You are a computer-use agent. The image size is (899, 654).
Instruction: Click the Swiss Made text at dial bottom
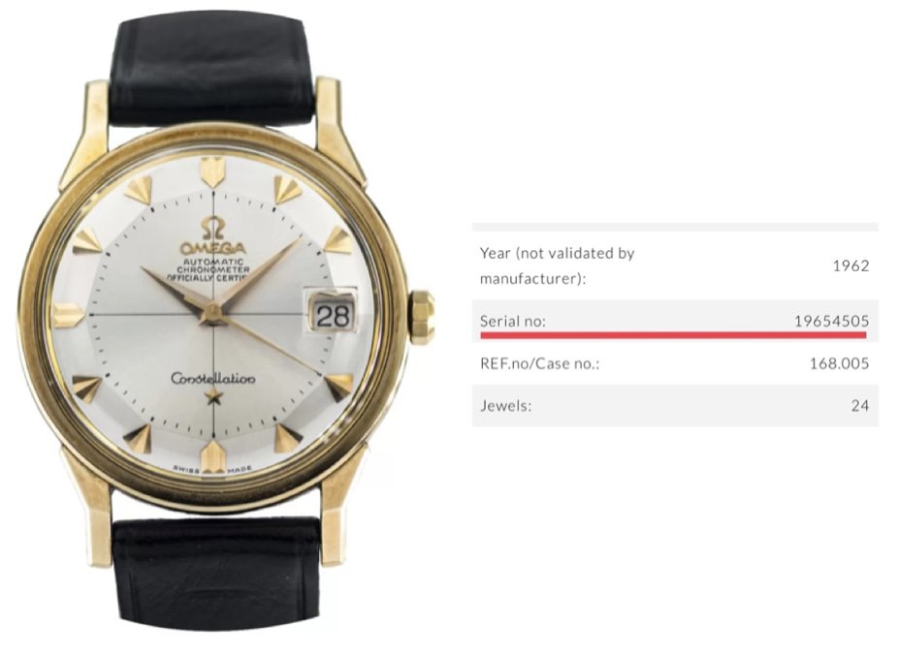(212, 467)
